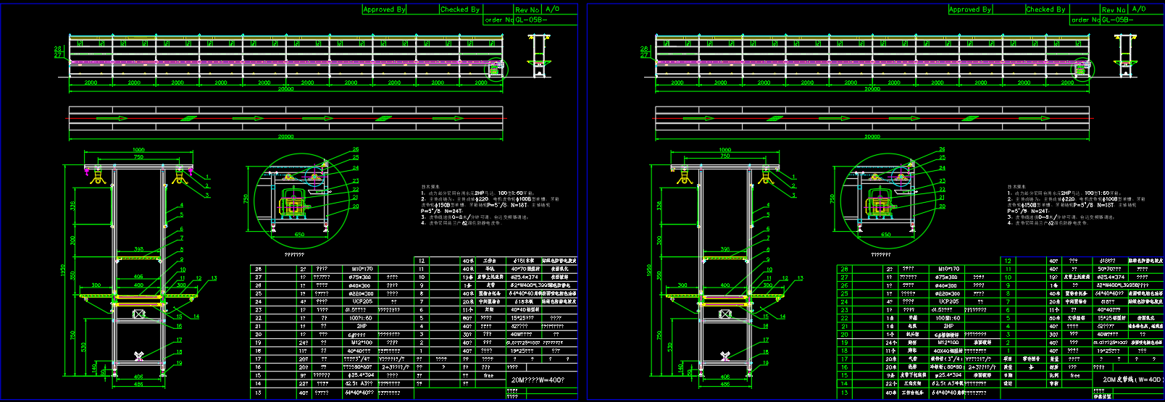Select '2HP' cell in right parts table

pyautogui.click(x=948, y=326)
